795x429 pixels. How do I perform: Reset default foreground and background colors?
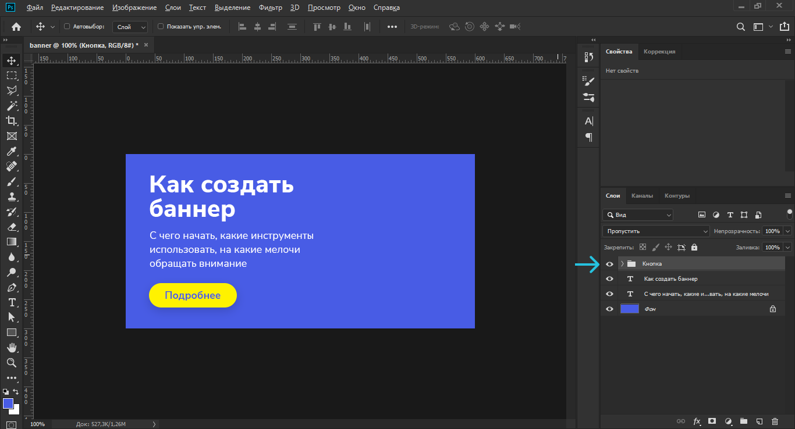coord(6,392)
